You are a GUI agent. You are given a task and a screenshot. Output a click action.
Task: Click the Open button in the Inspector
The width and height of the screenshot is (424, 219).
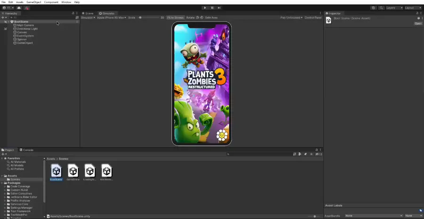418,24
